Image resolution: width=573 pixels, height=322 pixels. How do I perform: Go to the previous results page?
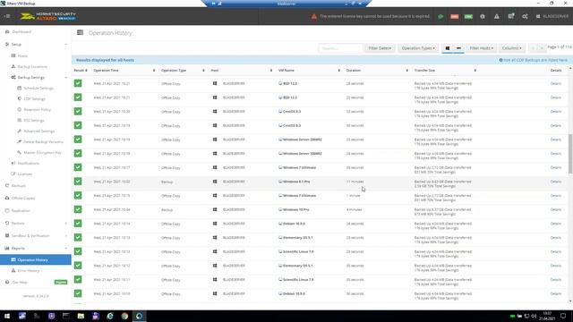533,48
